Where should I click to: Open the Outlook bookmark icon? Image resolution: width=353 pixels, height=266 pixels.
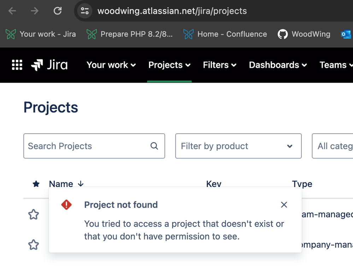click(346, 34)
